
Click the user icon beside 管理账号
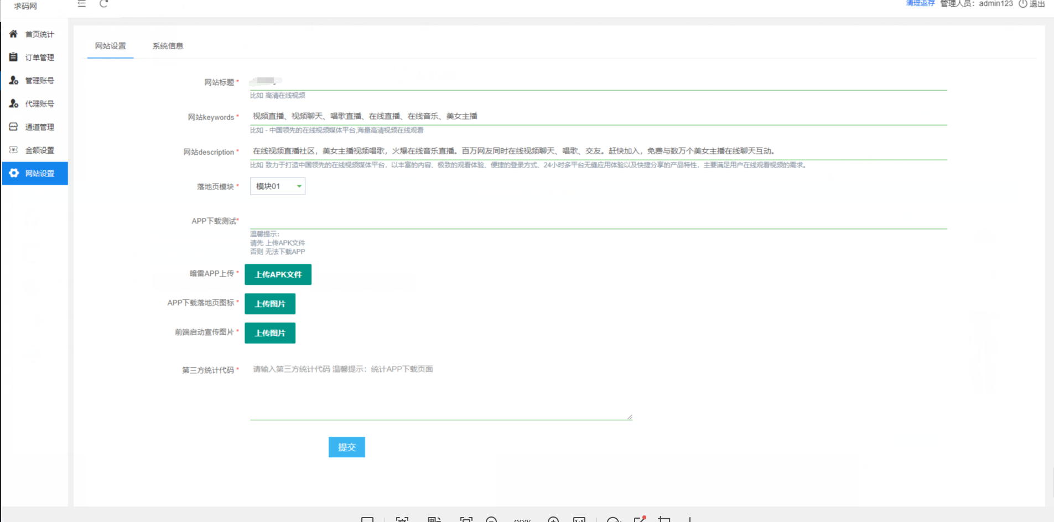click(x=13, y=80)
